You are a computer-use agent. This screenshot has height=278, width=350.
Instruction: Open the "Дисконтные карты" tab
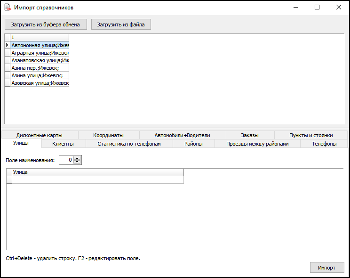[39, 135]
